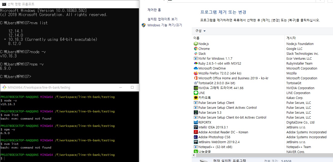Open the 구성 dropdown menu
The height and width of the screenshot is (162, 333).
pos(201,31)
